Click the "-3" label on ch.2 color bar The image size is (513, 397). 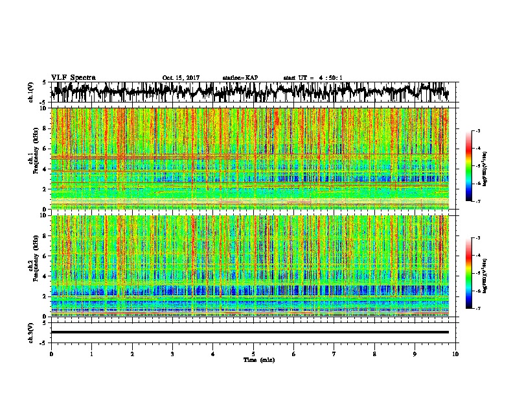477,238
